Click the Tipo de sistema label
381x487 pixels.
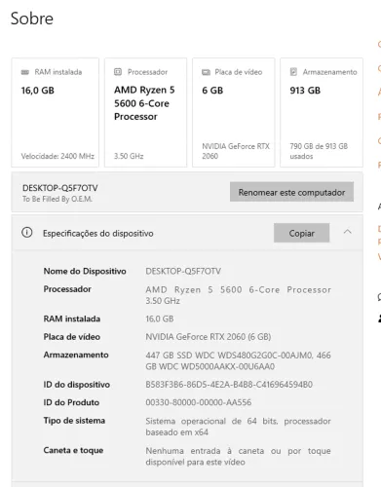pyautogui.click(x=74, y=421)
